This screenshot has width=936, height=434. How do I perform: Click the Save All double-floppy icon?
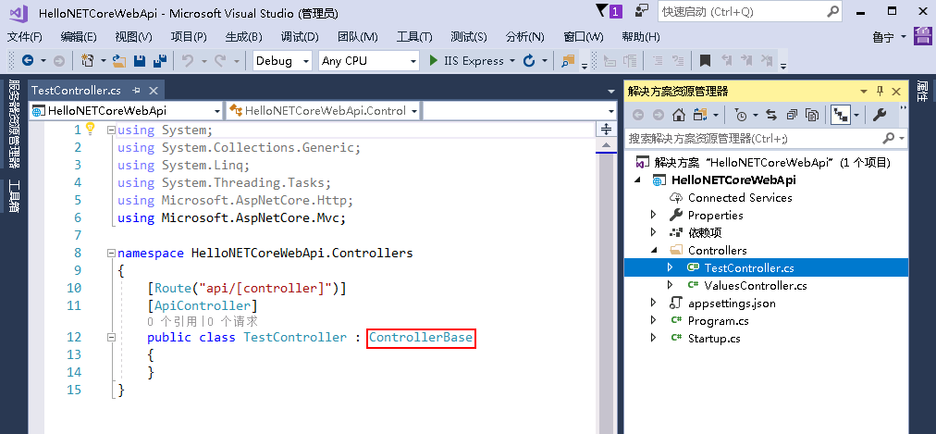pos(159,60)
